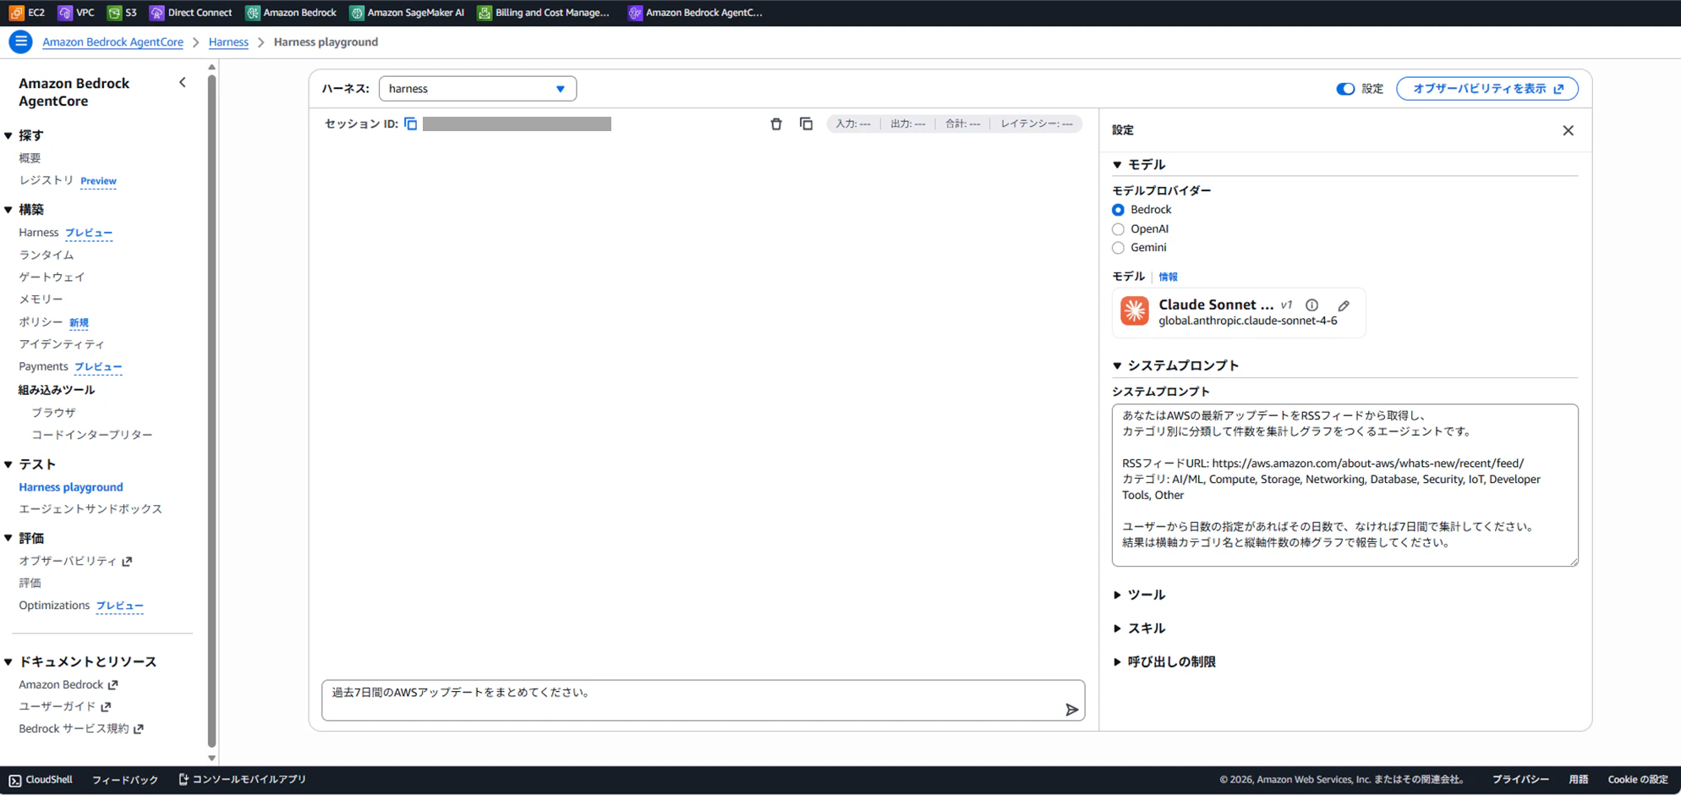
Task: Open the EC2 service shortcut
Action: click(26, 13)
